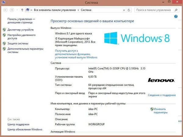Minimize the Система window
The height and width of the screenshot is (137, 183).
click(163, 2)
